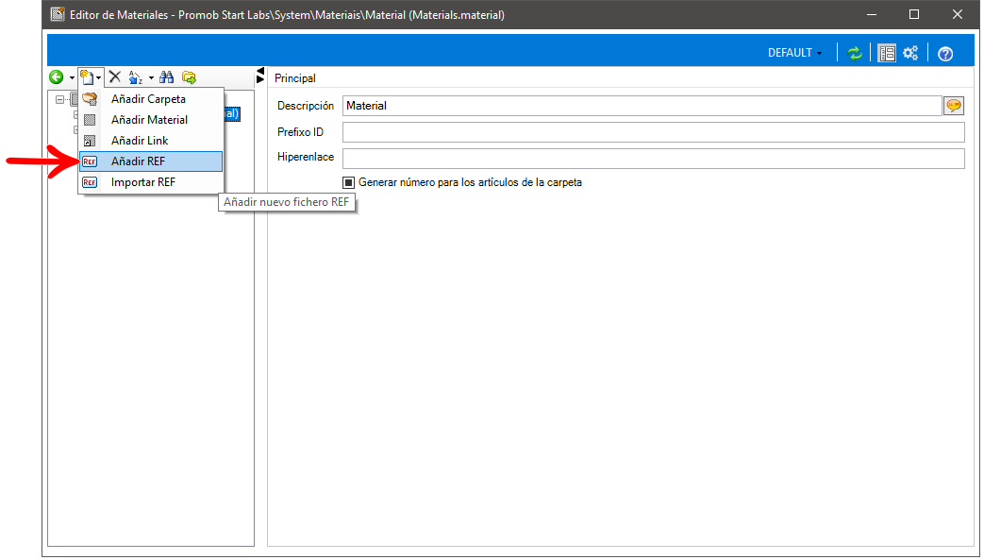The width and height of the screenshot is (984, 560).
Task: Select Importar REF from the menu
Action: 151,181
